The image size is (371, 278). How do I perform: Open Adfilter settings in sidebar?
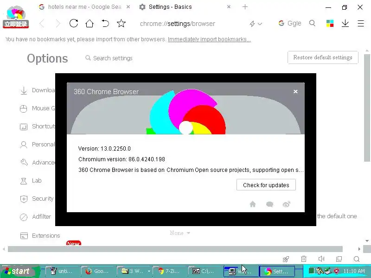(36, 217)
